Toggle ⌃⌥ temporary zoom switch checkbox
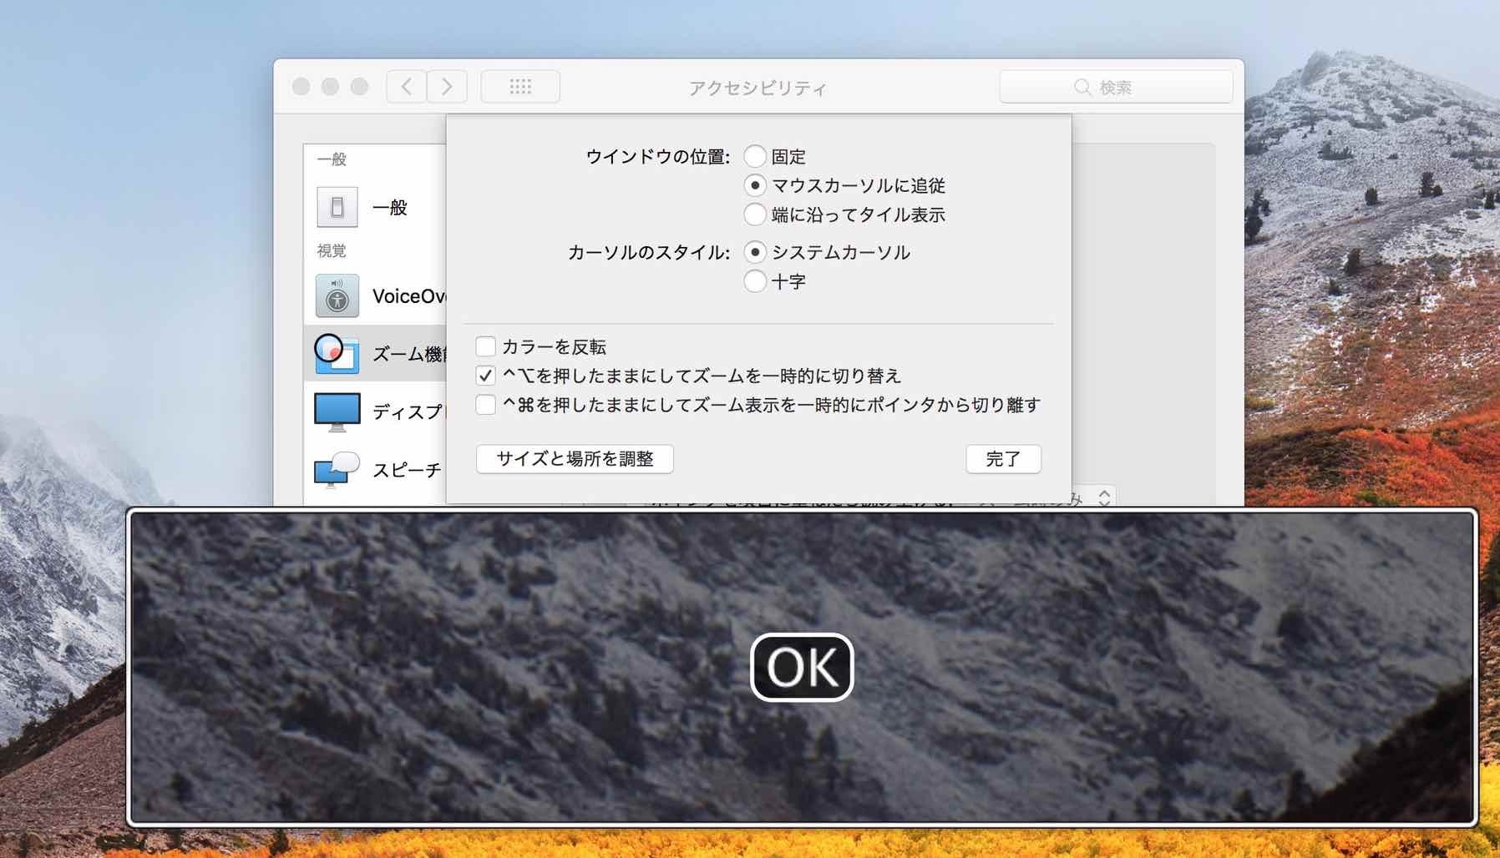The height and width of the screenshot is (858, 1500). click(x=485, y=376)
